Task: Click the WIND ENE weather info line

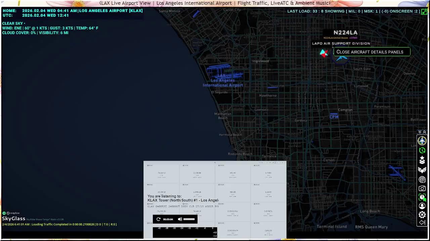Action: (x=50, y=28)
